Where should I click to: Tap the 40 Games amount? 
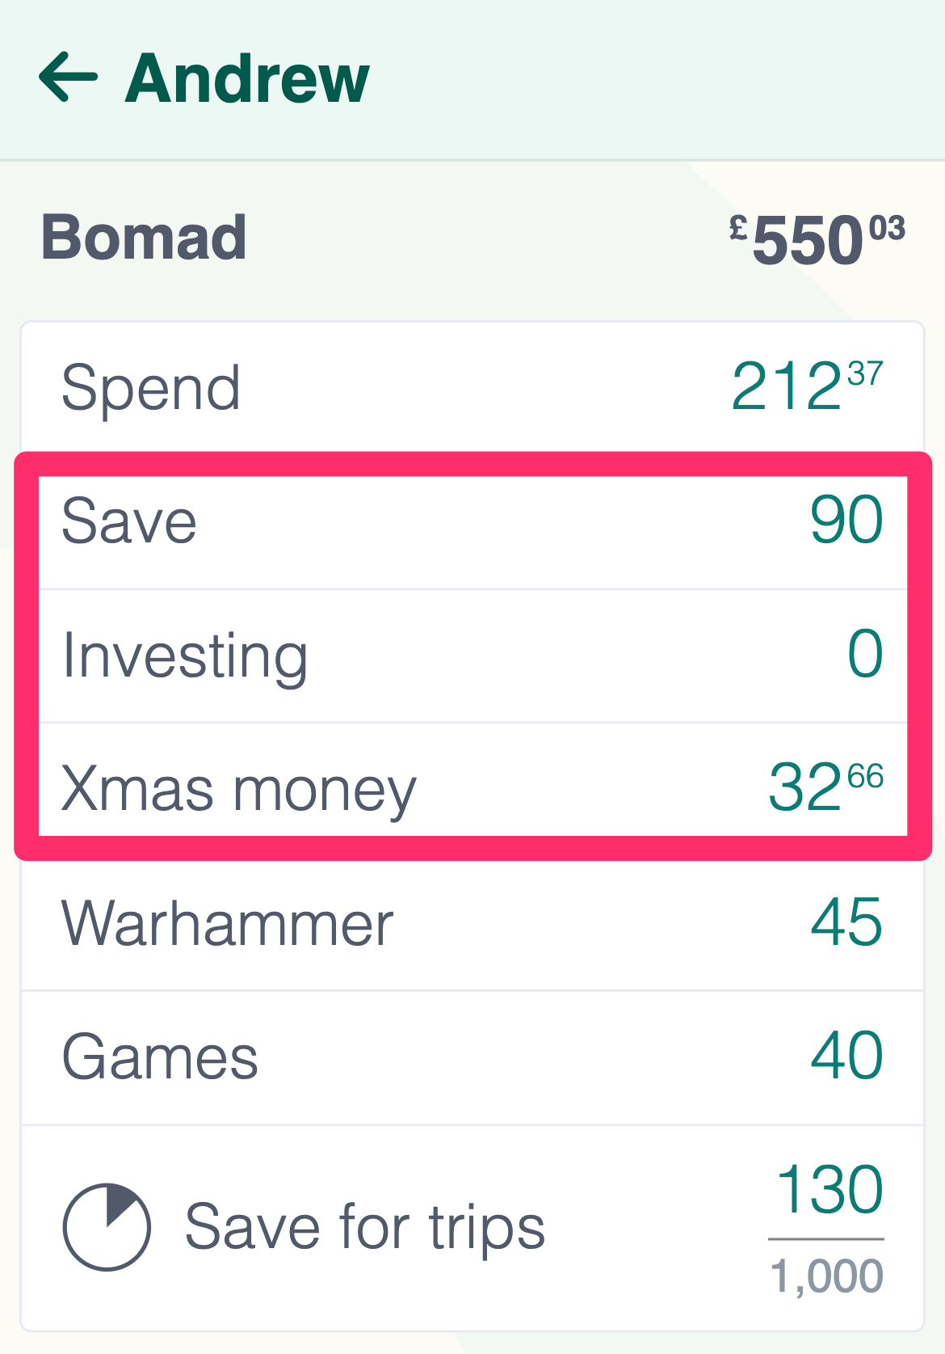(846, 1056)
